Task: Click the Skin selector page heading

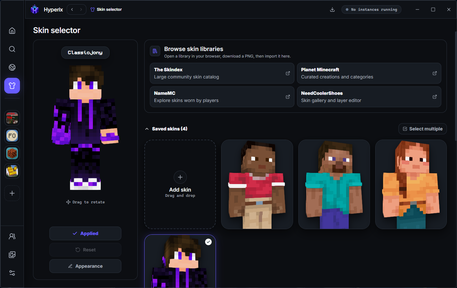Action: (x=57, y=30)
